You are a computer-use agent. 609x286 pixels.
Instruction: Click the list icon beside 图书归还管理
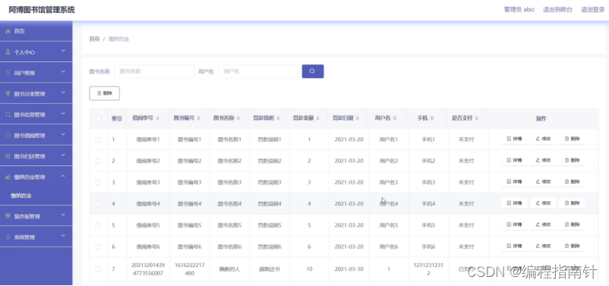click(8, 156)
